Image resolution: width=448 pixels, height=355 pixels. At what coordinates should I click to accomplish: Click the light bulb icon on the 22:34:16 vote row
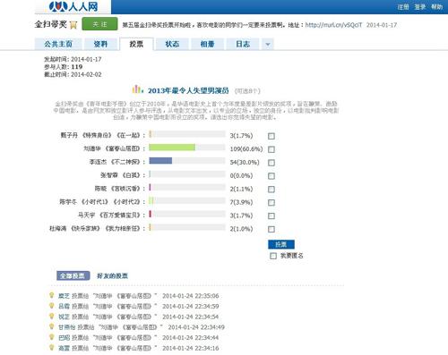52,348
